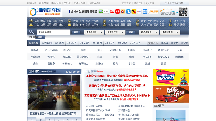Open 二手车 in the navigation bar

pos(95,24)
